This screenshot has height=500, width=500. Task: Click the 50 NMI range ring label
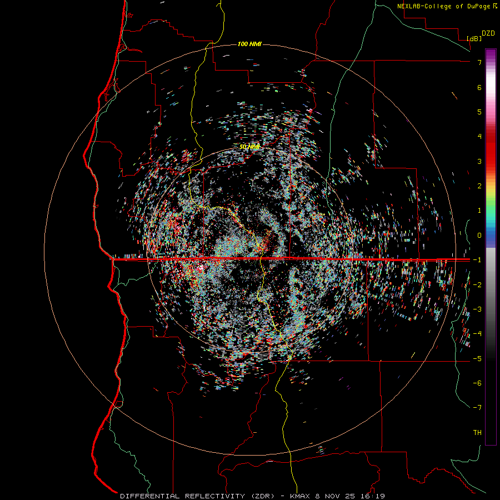pyautogui.click(x=249, y=147)
